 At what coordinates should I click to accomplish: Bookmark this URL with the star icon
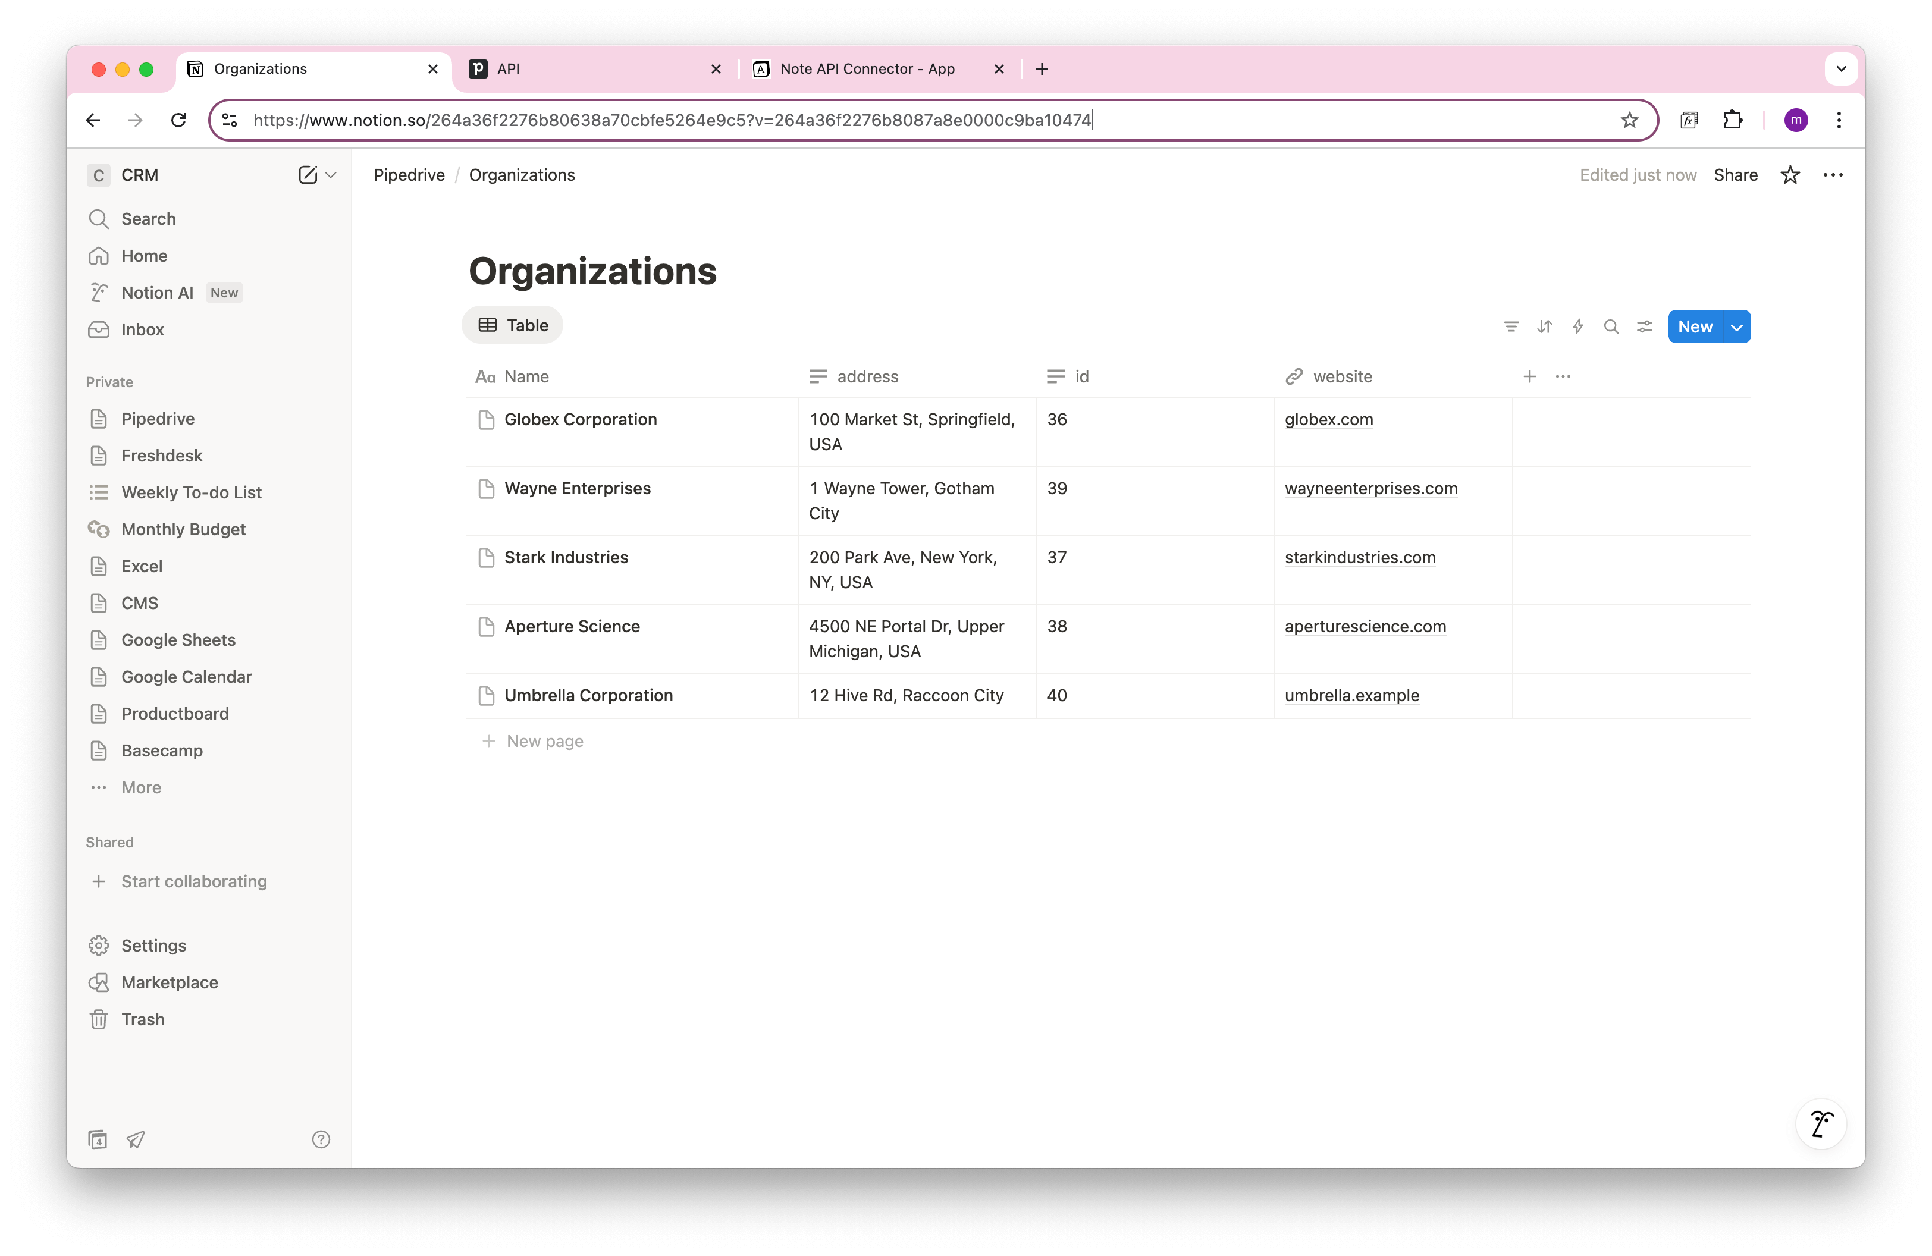[1629, 120]
